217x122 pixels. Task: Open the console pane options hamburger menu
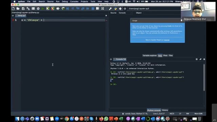[204, 59]
